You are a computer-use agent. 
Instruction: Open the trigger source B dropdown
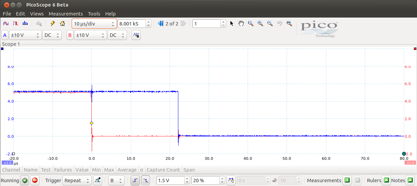coord(116,180)
